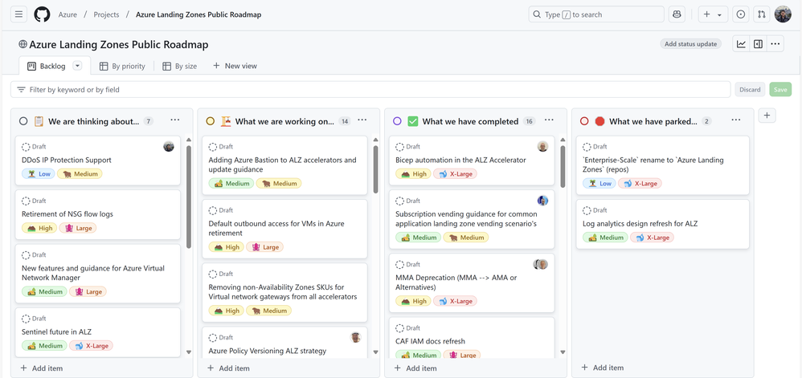The width and height of the screenshot is (802, 378).
Task: Open Projects breadcrumb link
Action: coord(106,14)
